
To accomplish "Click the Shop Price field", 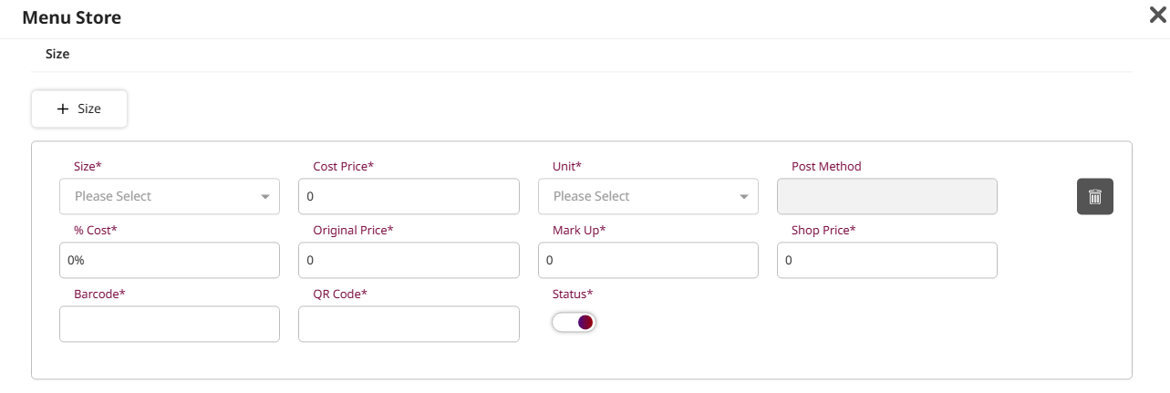I will point(886,260).
